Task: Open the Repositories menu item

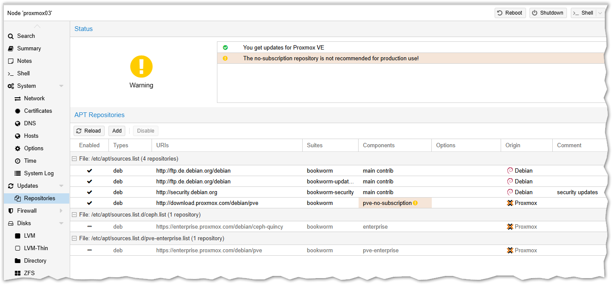Action: [39, 198]
